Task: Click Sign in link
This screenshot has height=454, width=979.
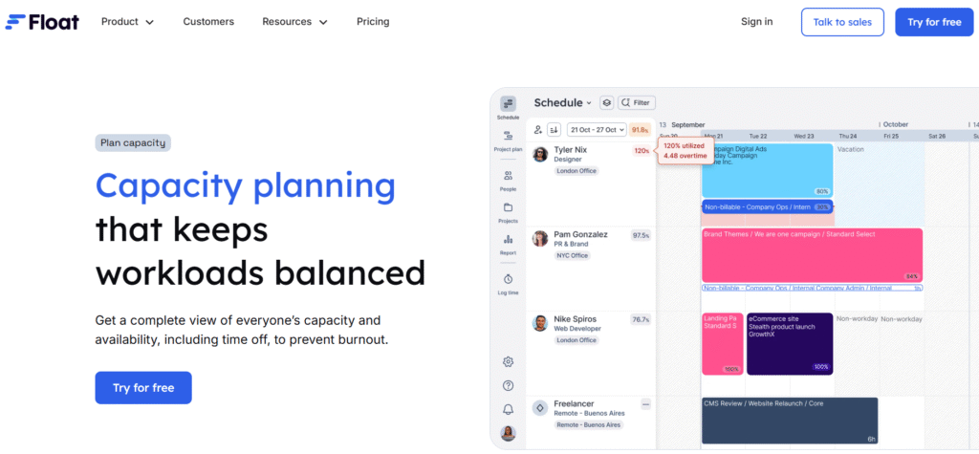Action: tap(757, 22)
